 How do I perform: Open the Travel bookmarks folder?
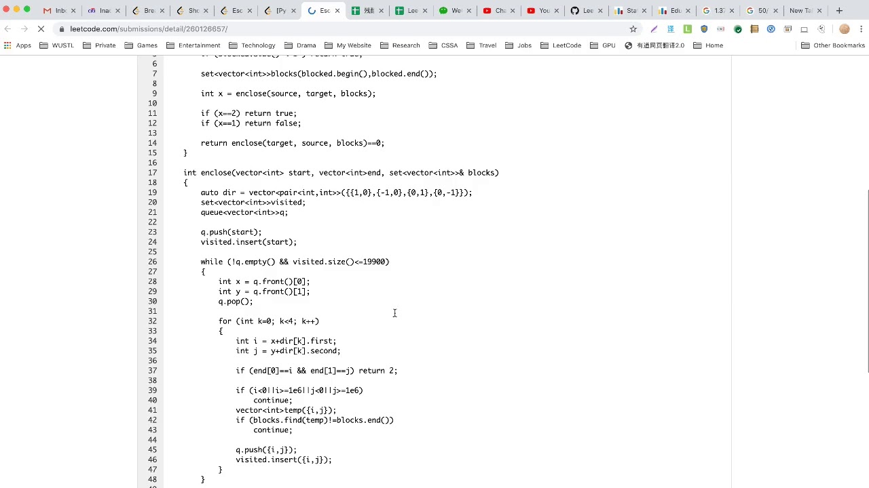481,45
